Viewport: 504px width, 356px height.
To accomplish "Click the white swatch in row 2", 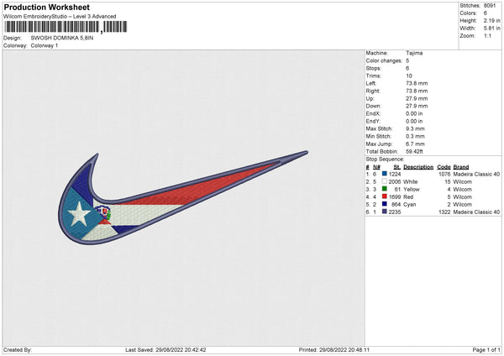I will point(384,181).
